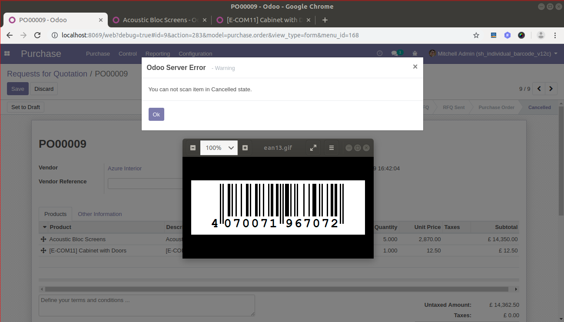Screen dimensions: 564x322
Task: Click Requests for Quotation breadcrumb
Action: click(x=47, y=74)
